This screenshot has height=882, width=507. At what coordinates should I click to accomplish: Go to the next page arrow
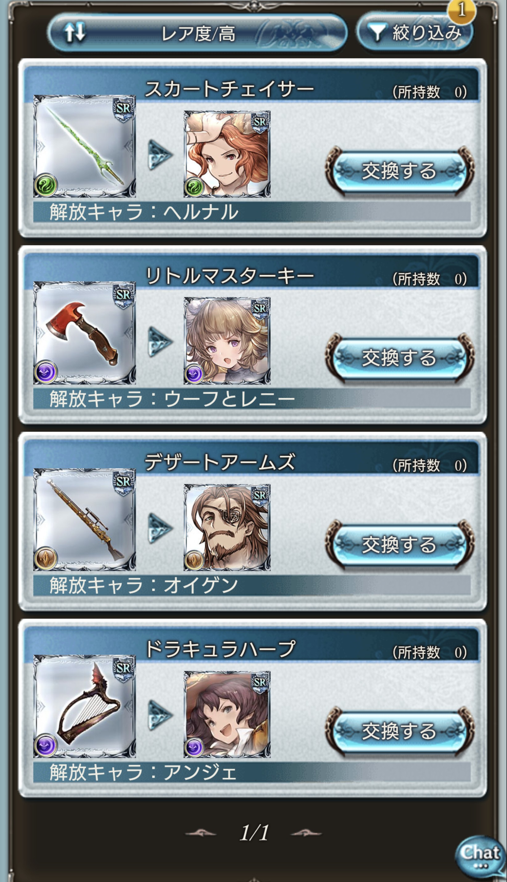pos(306,833)
